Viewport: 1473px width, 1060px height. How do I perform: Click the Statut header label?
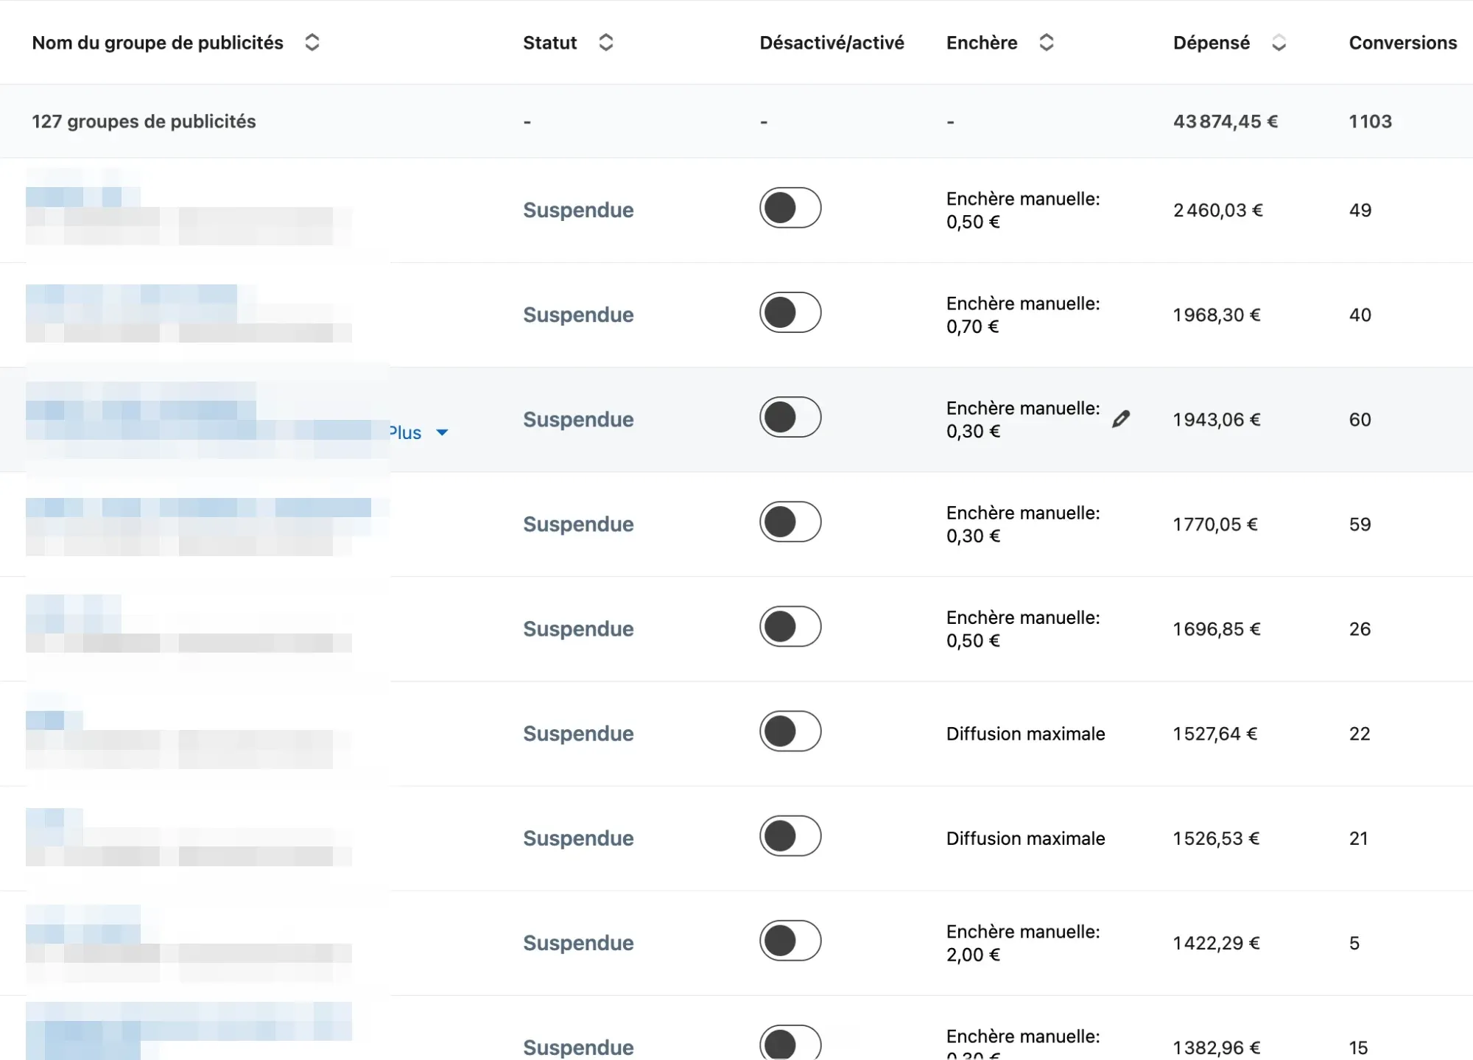click(549, 43)
